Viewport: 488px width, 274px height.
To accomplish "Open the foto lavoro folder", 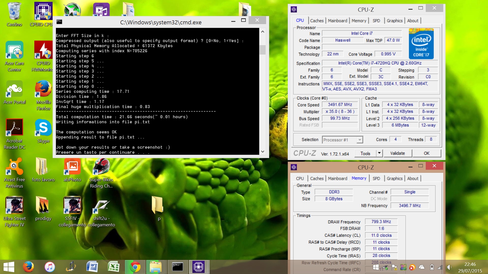I will (43, 170).
